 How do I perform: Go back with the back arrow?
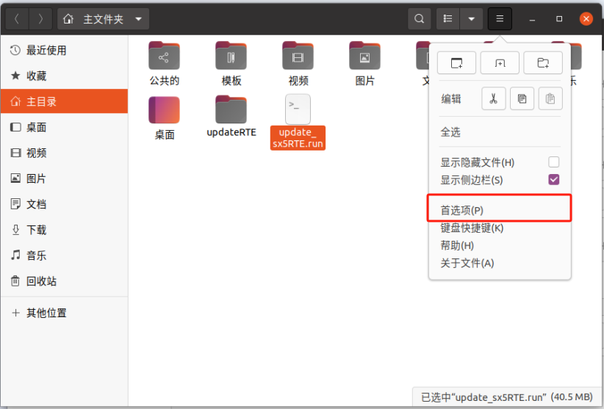pos(17,19)
